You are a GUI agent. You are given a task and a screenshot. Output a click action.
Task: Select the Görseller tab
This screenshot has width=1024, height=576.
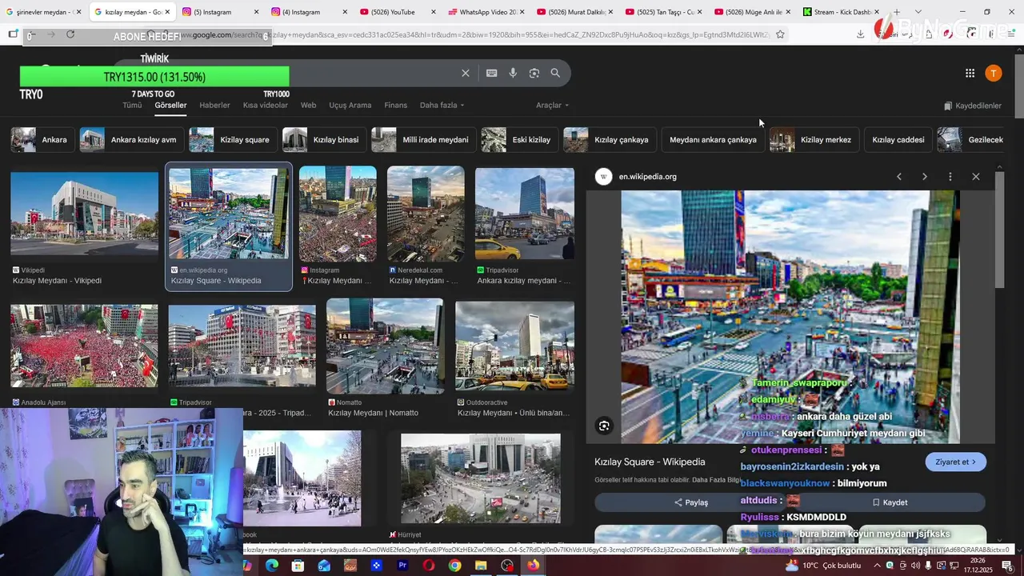click(x=170, y=106)
